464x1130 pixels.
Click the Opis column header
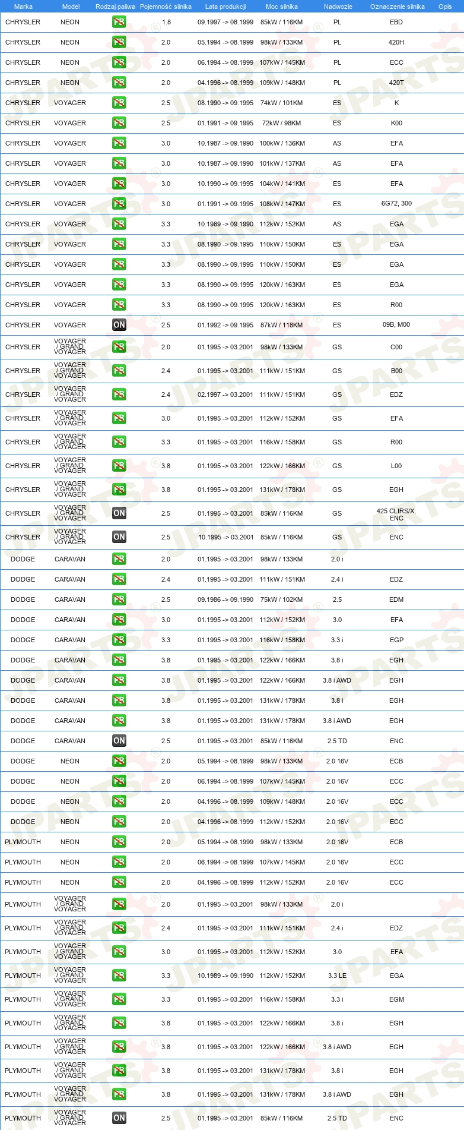point(445,7)
